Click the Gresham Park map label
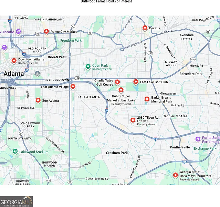220x207 pixels. coord(117,153)
